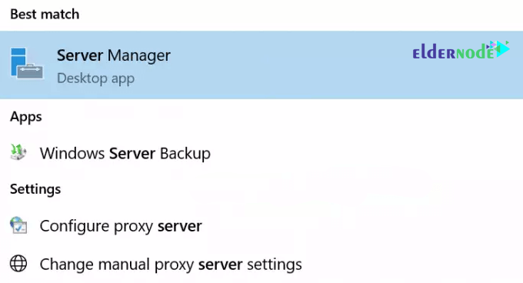The width and height of the screenshot is (523, 283).
Task: Click the Eldernode watermark text
Action: pos(454,52)
